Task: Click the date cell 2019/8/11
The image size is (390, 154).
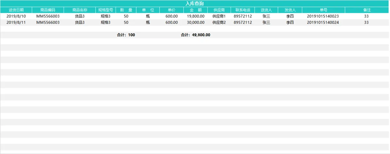Action: (16, 22)
